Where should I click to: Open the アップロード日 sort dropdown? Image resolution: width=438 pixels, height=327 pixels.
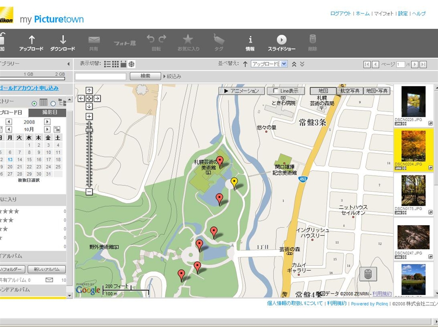pos(269,64)
